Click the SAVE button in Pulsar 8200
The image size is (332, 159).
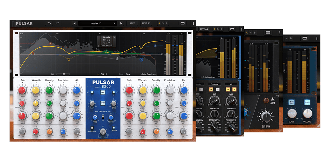pyautogui.click(x=132, y=23)
